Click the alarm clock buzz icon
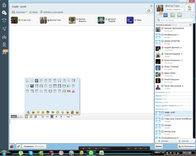Screen dimensions: 196x156 [36, 117]
